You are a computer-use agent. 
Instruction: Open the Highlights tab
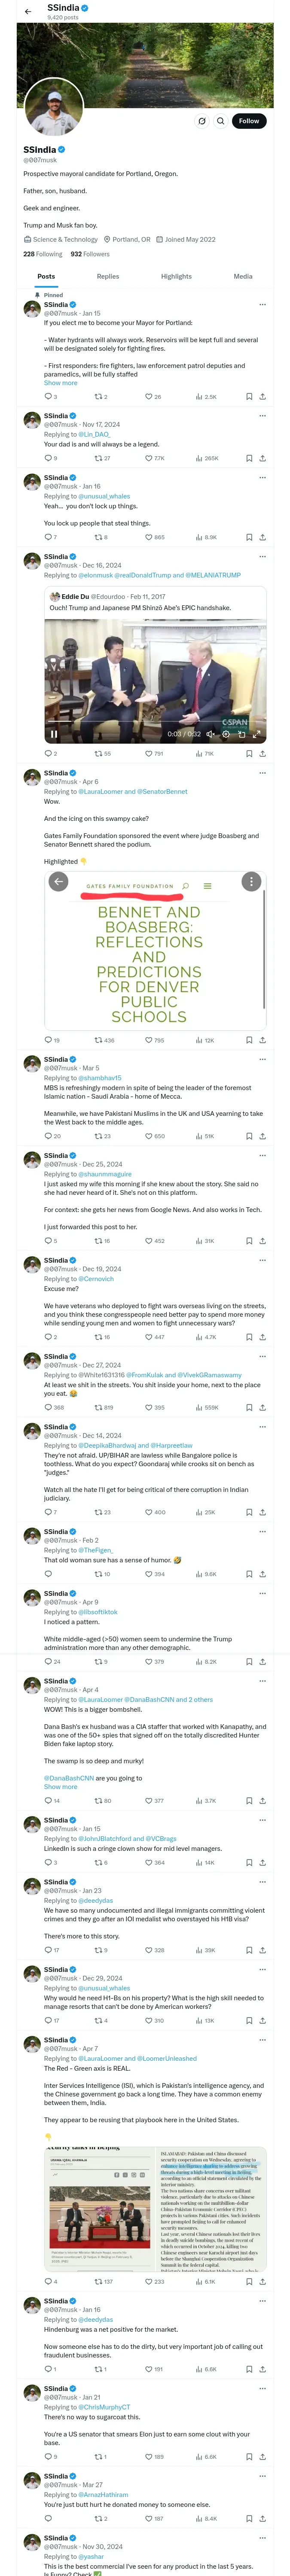tap(176, 276)
